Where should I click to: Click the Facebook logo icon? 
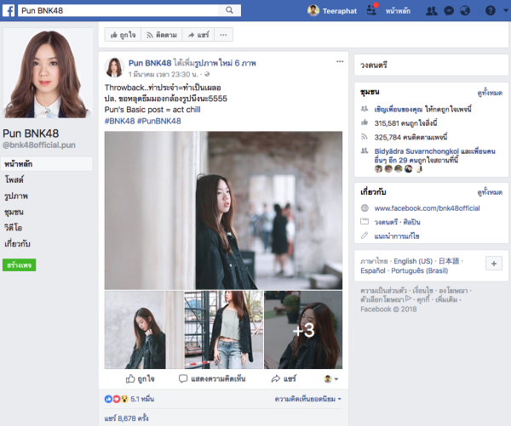click(9, 11)
